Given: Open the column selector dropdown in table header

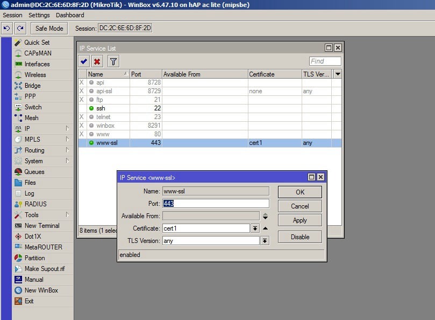Looking at the screenshot, I should click(337, 74).
